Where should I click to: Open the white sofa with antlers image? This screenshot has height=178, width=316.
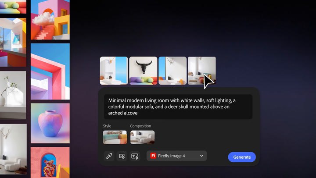pyautogui.click(x=13, y=148)
